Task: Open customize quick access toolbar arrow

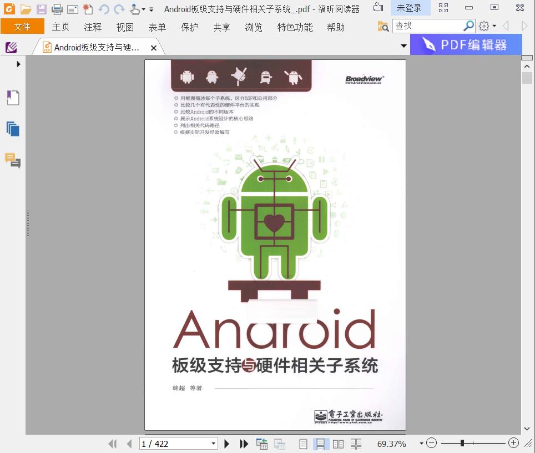Action: [151, 9]
